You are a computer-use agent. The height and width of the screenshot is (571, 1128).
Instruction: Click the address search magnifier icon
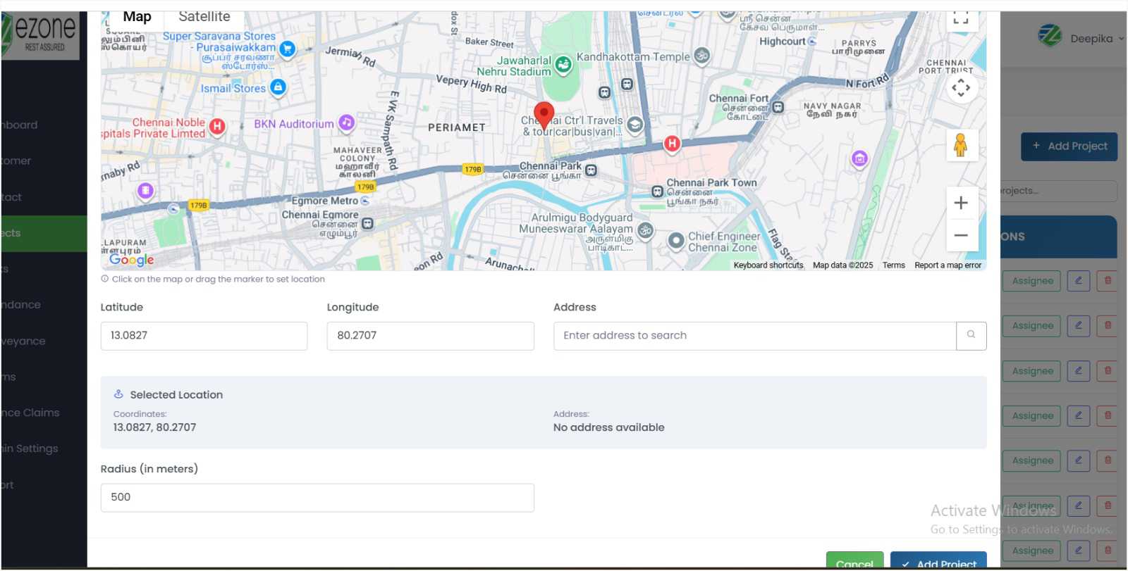click(971, 335)
